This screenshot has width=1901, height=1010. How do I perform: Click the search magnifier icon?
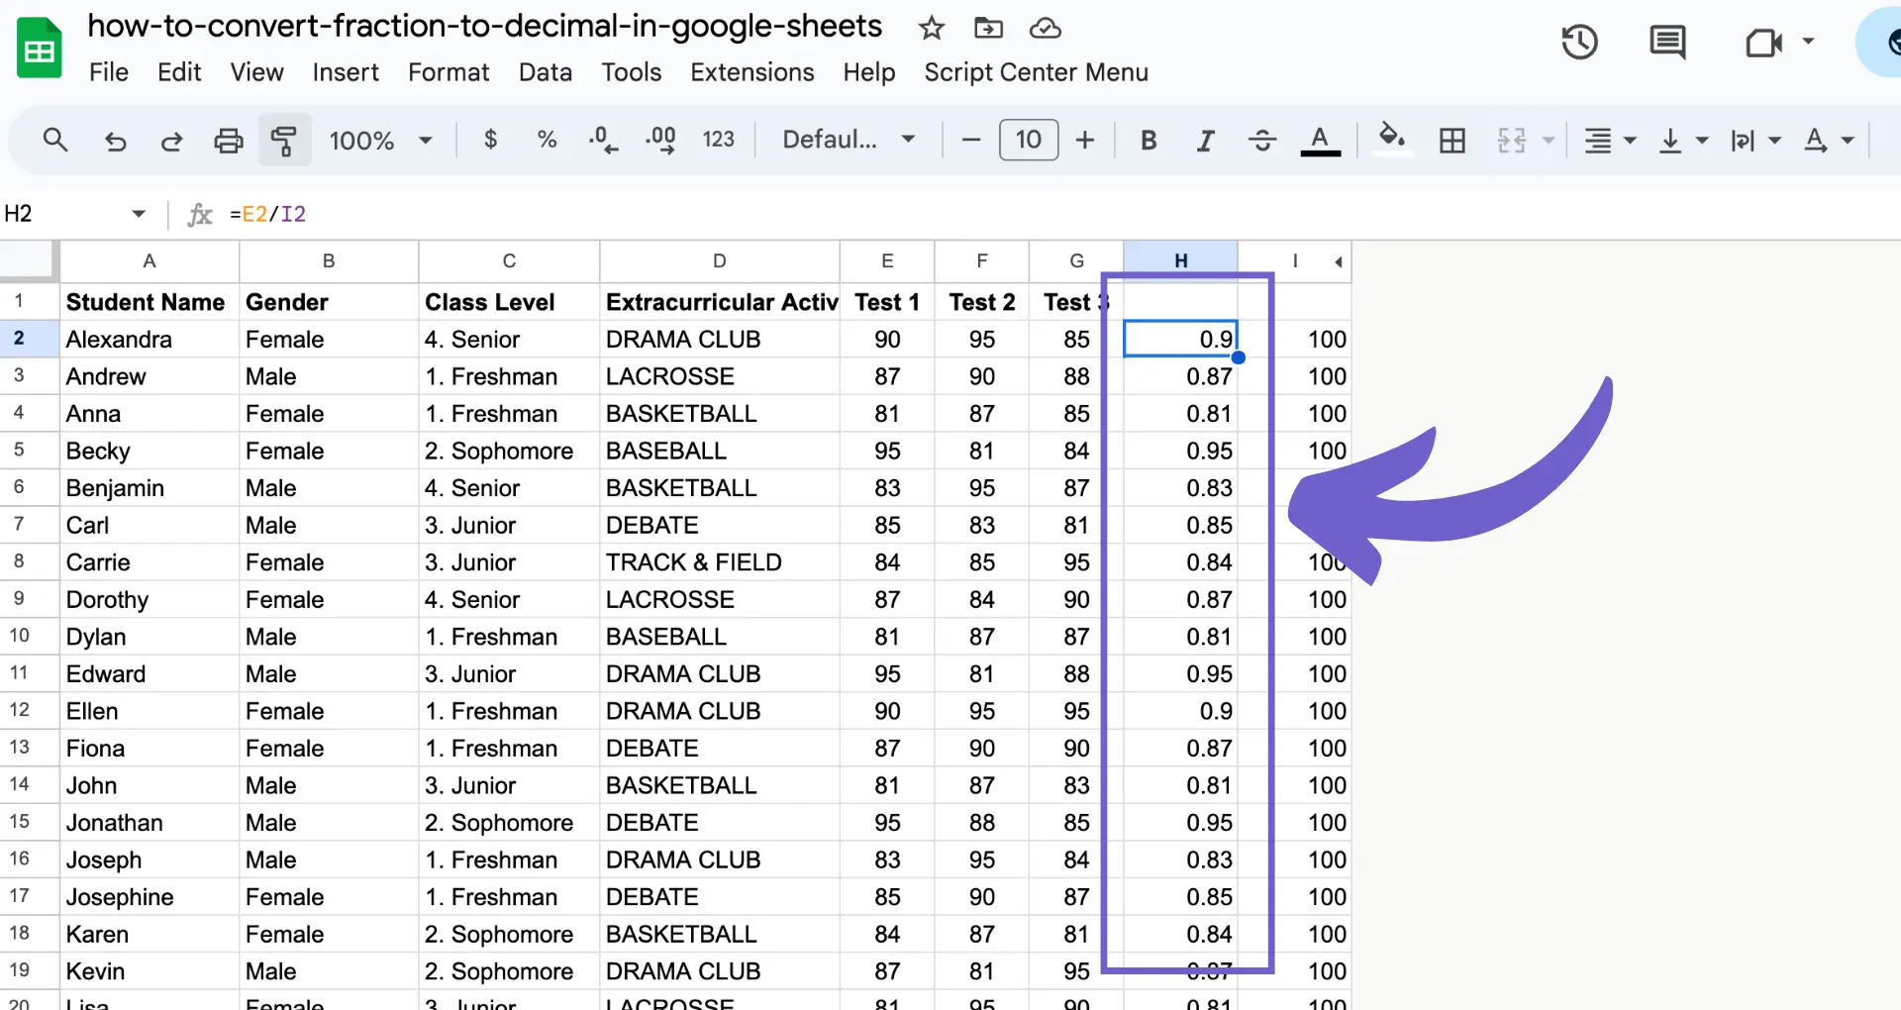click(x=55, y=141)
